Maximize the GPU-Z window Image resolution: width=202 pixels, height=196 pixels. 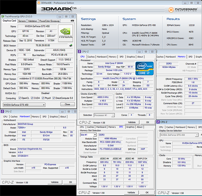click(66, 17)
